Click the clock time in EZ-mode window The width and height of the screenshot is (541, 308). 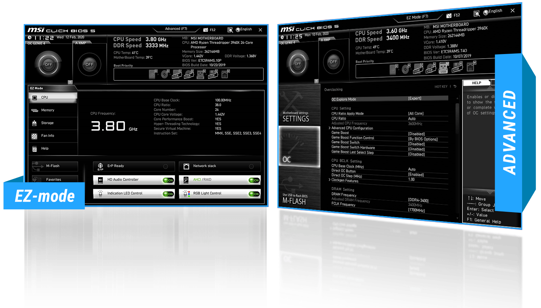(44, 38)
